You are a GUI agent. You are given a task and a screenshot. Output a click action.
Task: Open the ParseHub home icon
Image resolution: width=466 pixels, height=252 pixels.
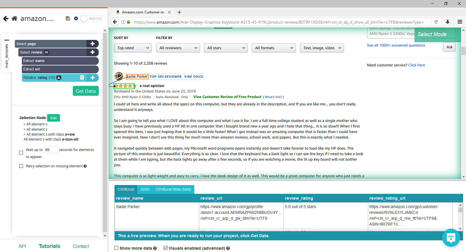pos(14,18)
